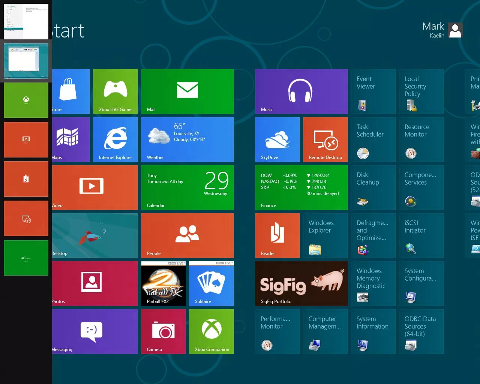Switch to the Video app thumbnail in switcher

pos(26,139)
